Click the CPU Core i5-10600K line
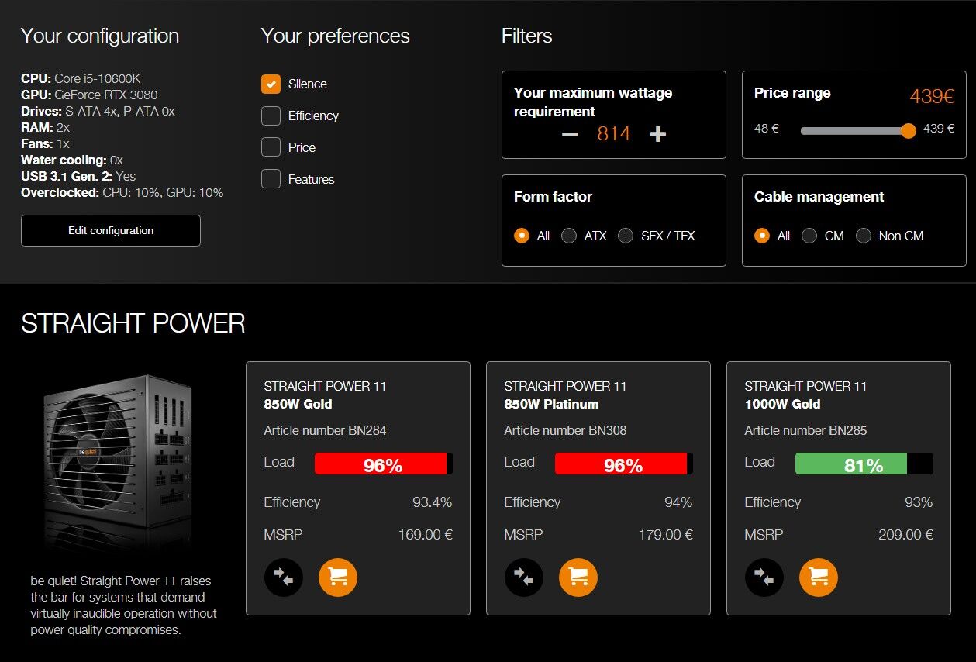This screenshot has width=976, height=662. (x=81, y=78)
